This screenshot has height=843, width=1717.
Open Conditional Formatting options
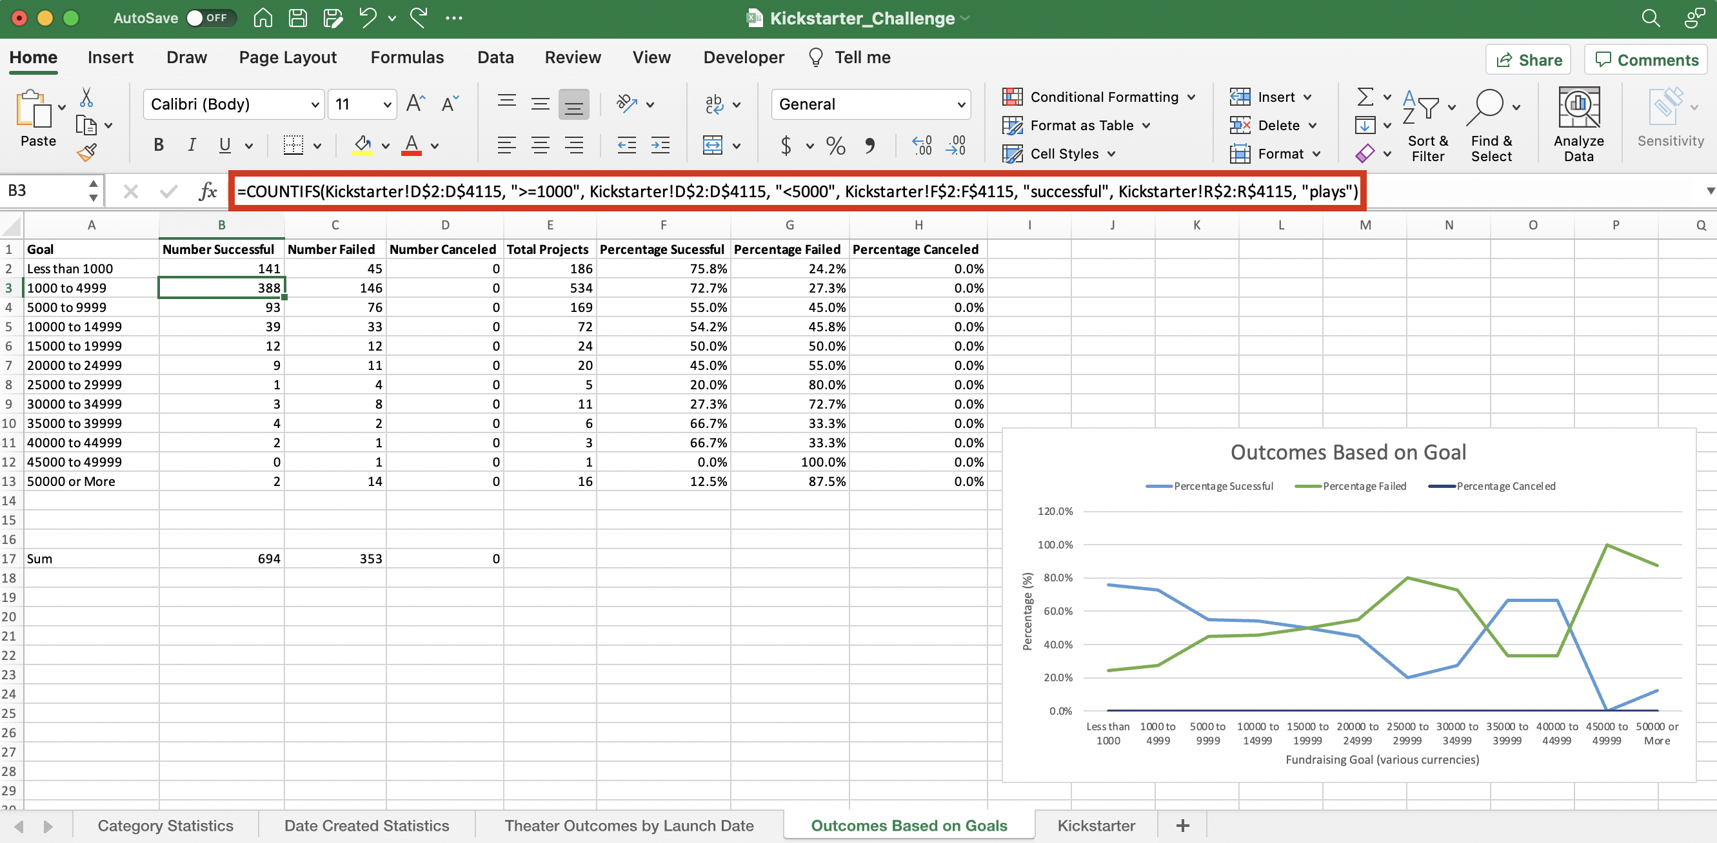pyautogui.click(x=1100, y=97)
